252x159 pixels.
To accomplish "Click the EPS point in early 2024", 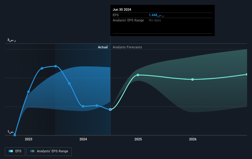I will point(97,105).
